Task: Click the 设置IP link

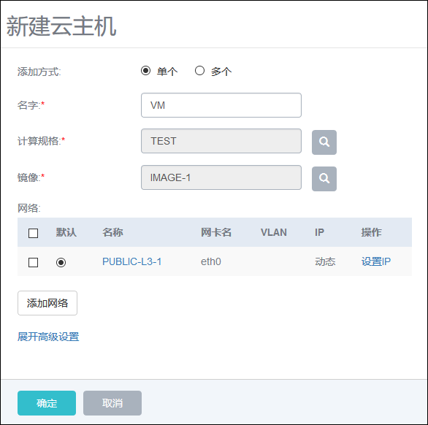Action: point(376,261)
